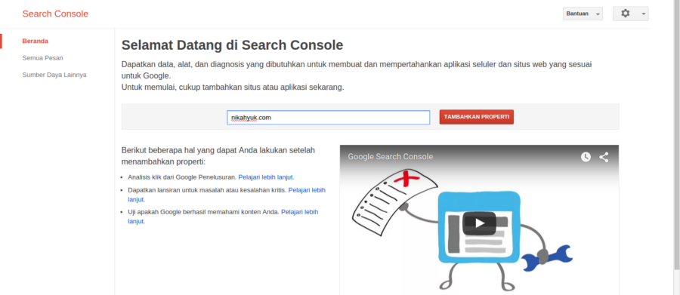Click the TAMBAHKAN PROPERTI button

[x=476, y=117]
